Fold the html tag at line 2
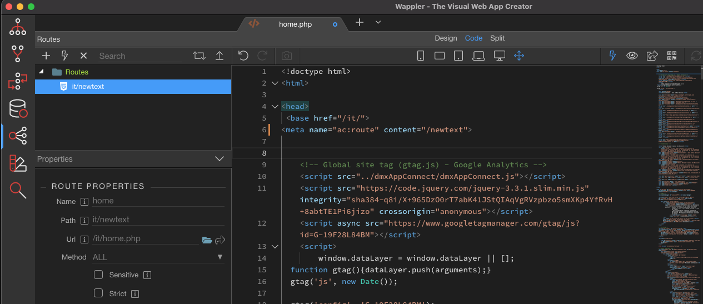The width and height of the screenshot is (703, 304). pos(275,83)
